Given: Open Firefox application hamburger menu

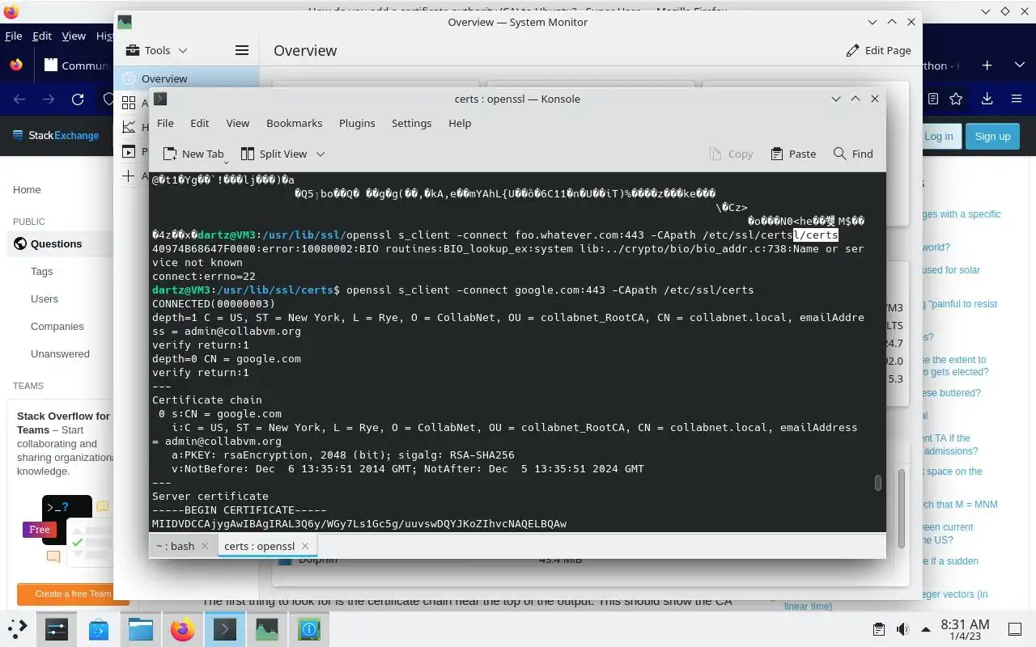Looking at the screenshot, I should (1017, 99).
